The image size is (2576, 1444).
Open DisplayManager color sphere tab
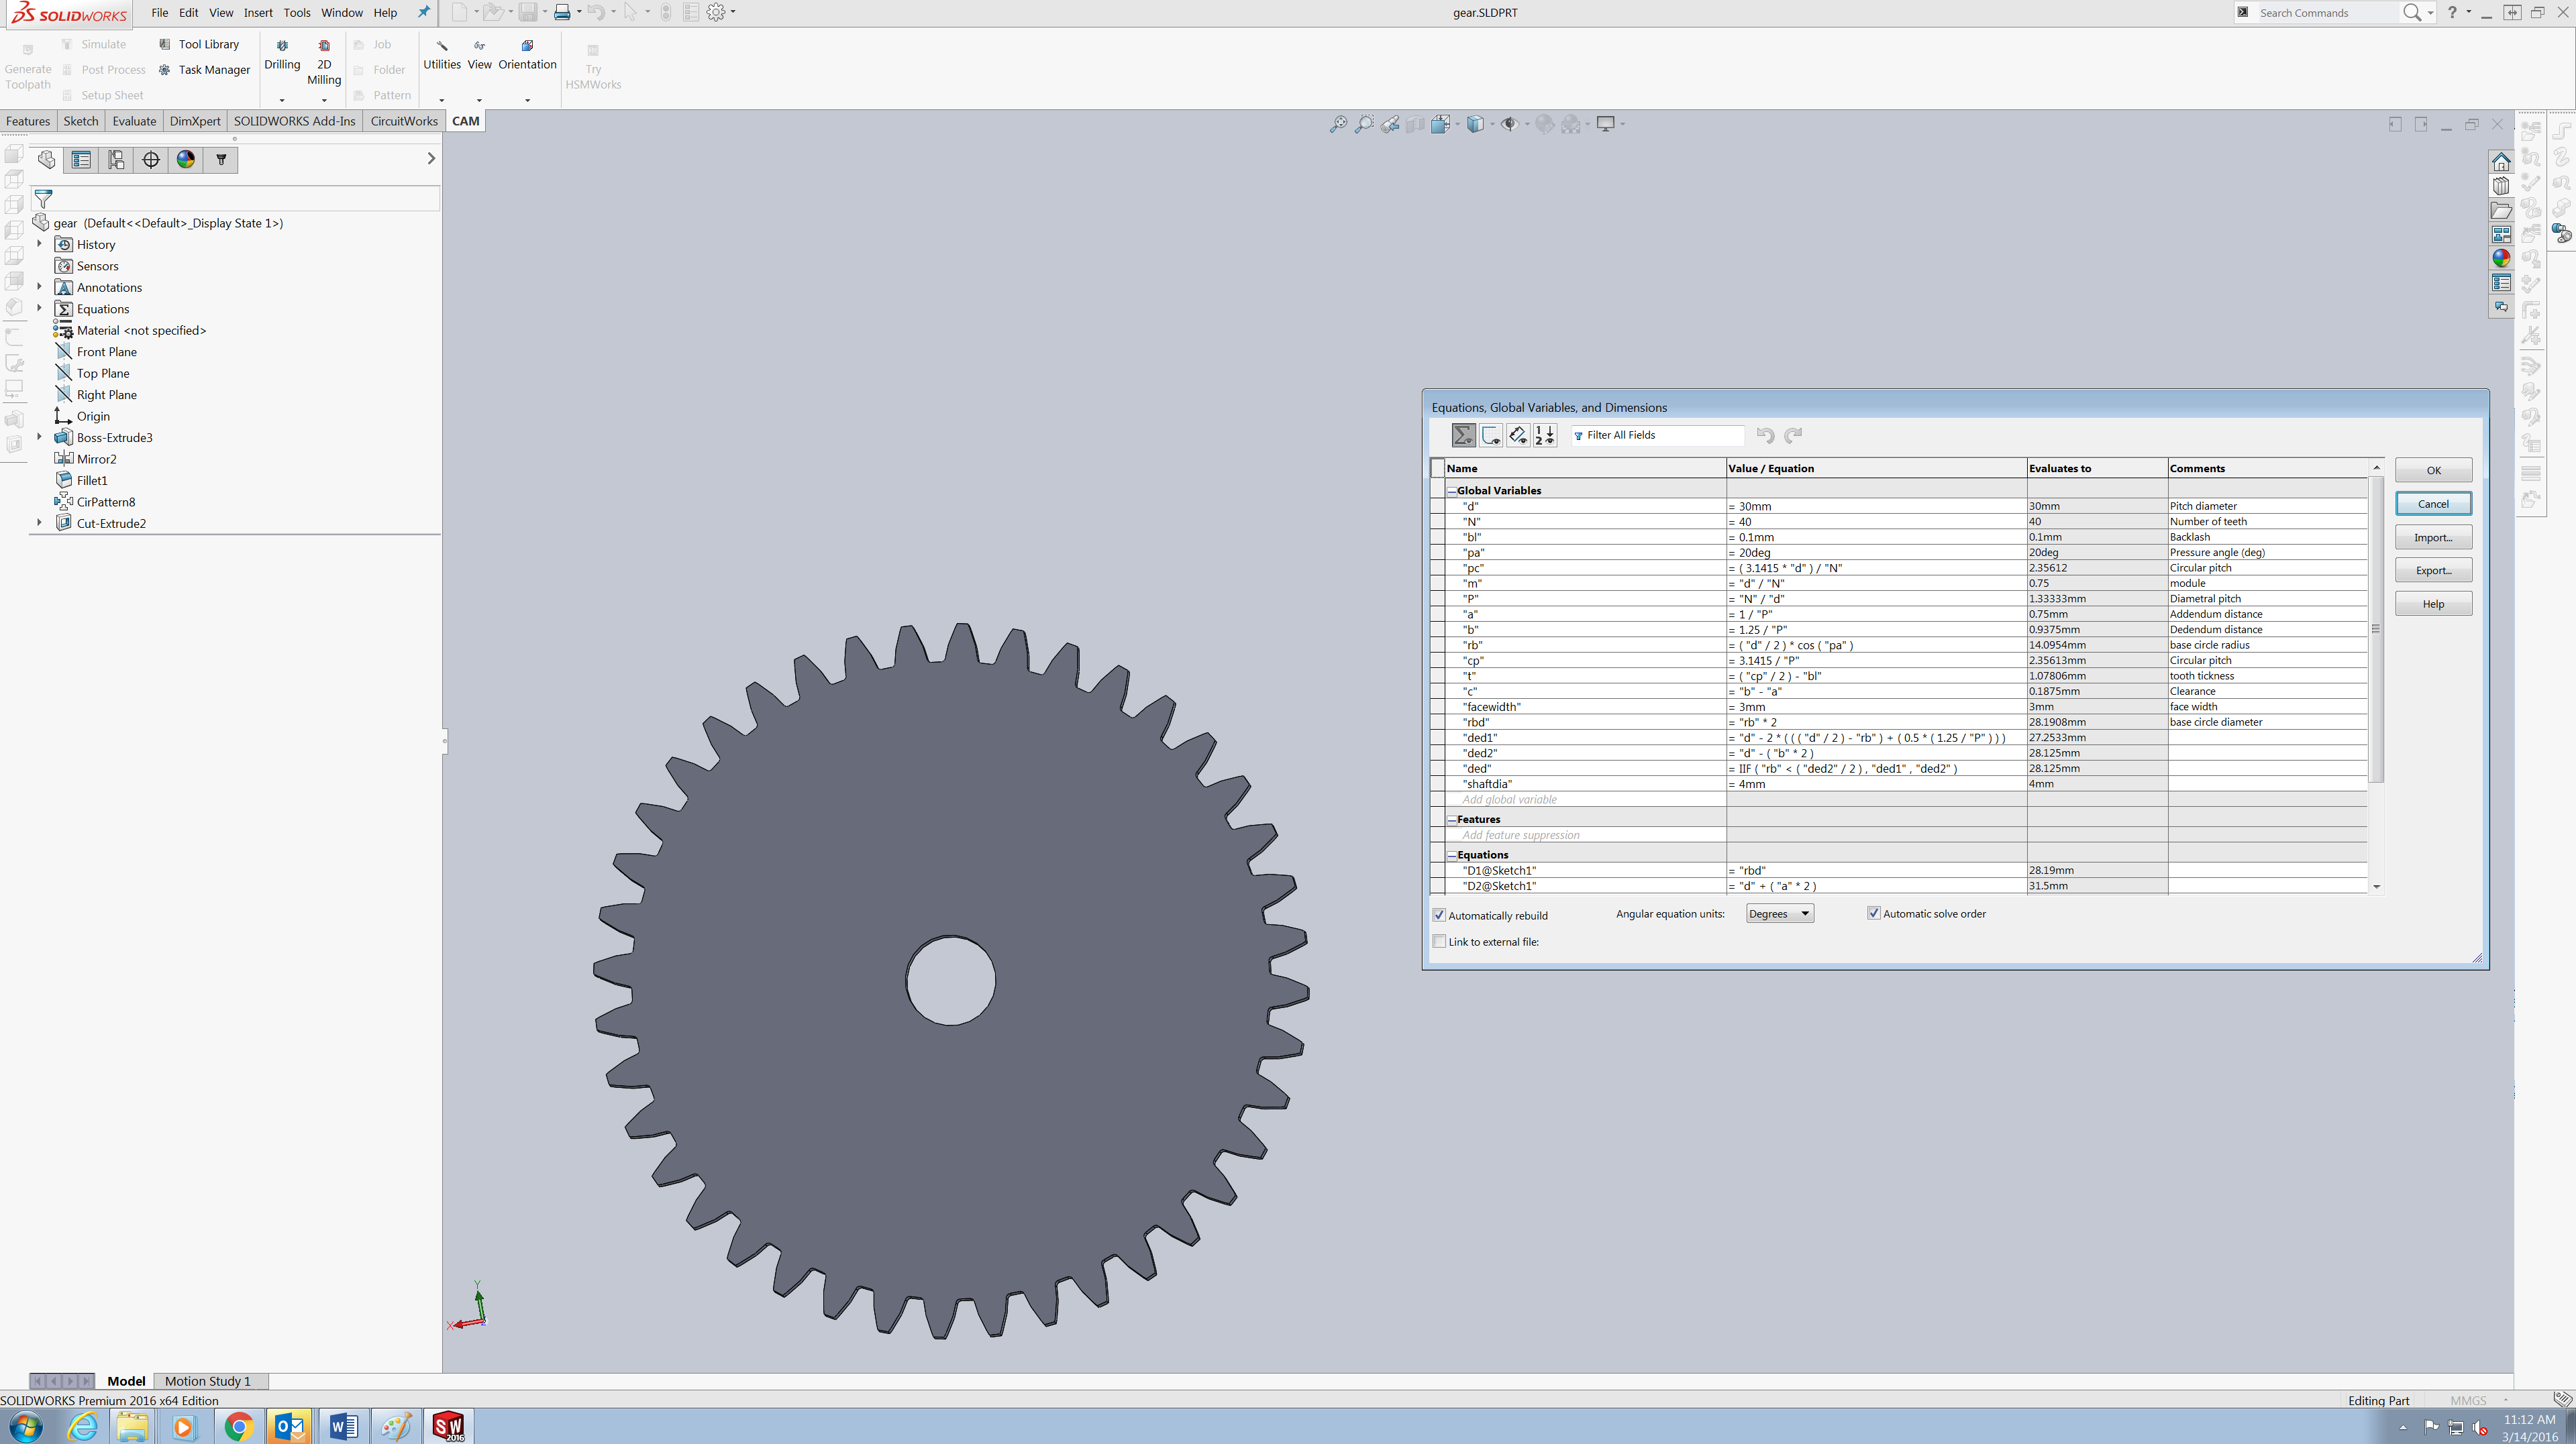186,160
